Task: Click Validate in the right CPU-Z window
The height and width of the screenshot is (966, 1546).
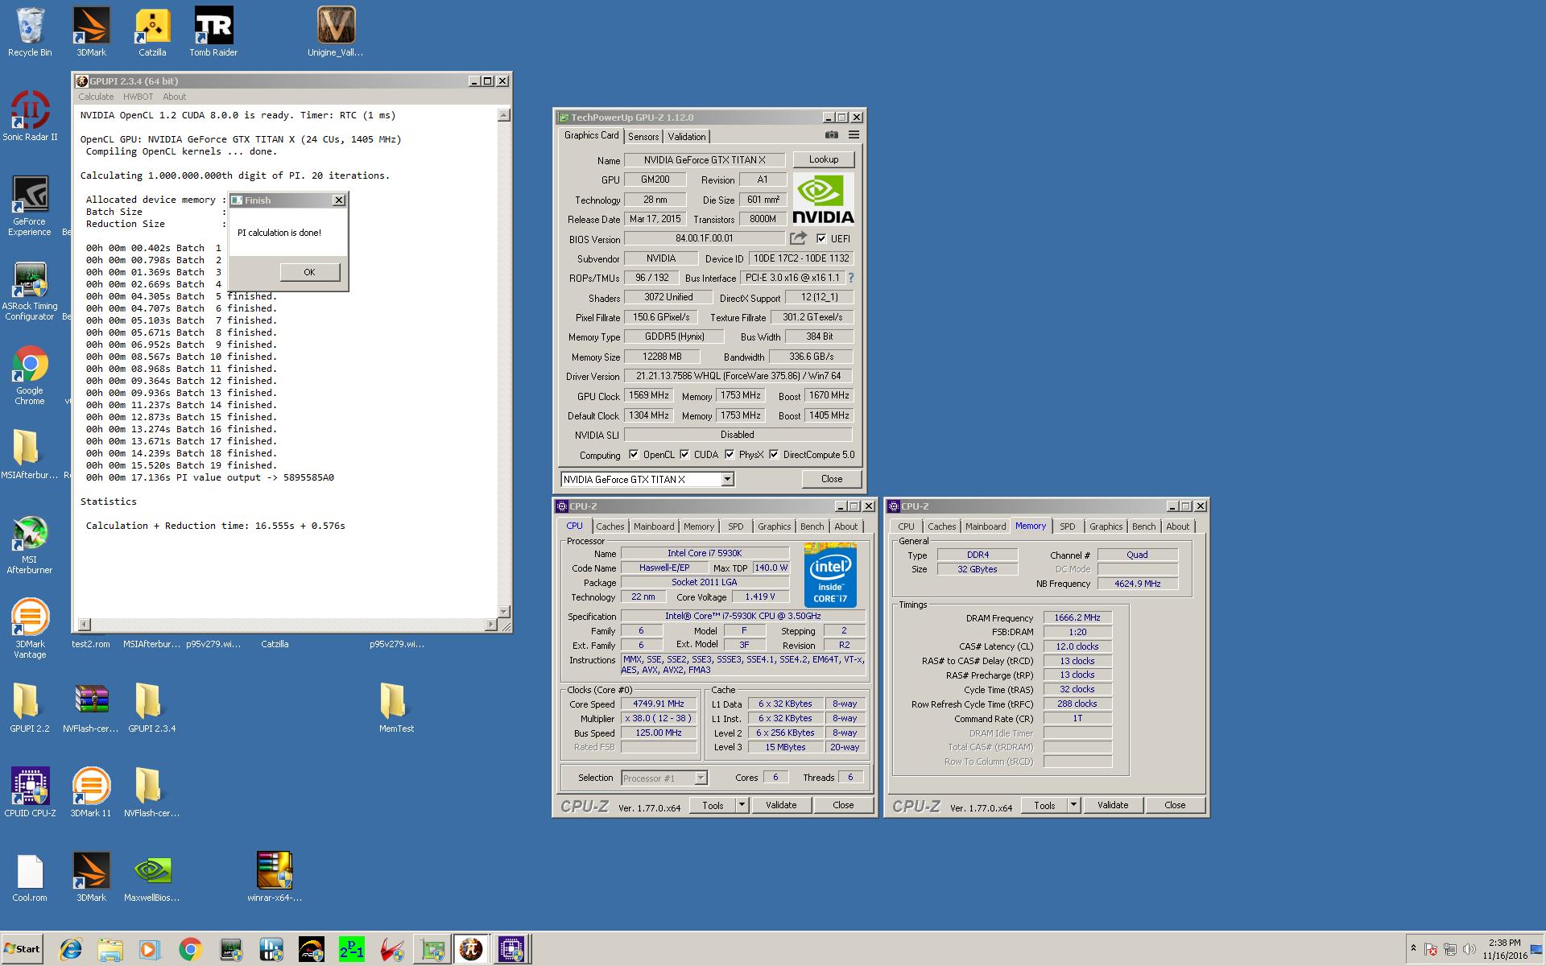Action: coord(1113,805)
